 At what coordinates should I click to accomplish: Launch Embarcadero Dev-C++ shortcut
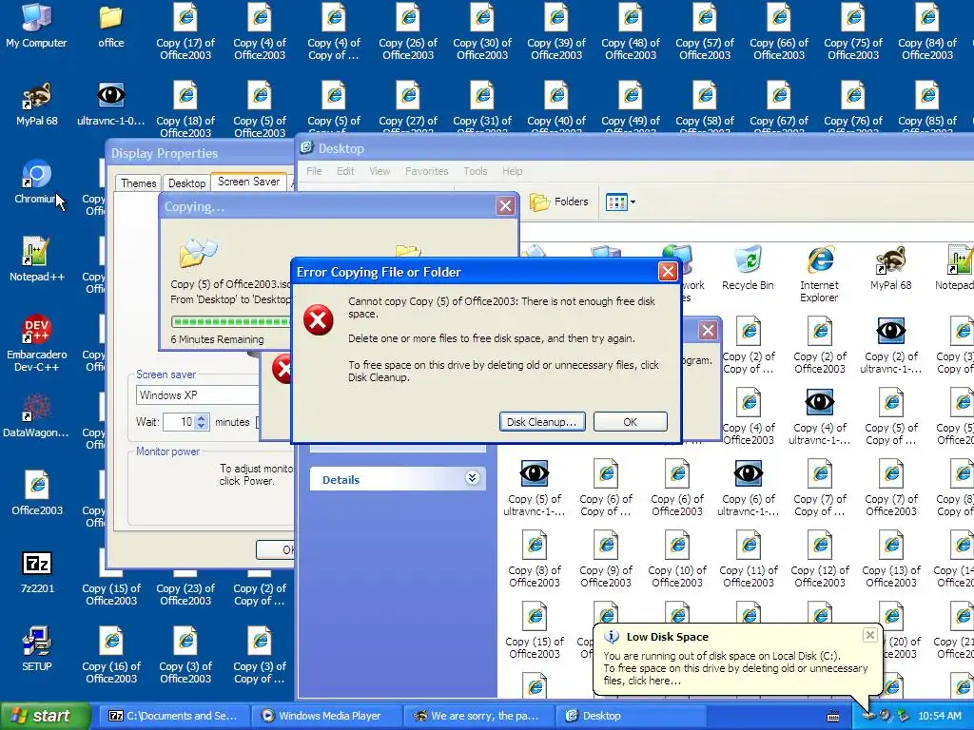[x=37, y=343]
